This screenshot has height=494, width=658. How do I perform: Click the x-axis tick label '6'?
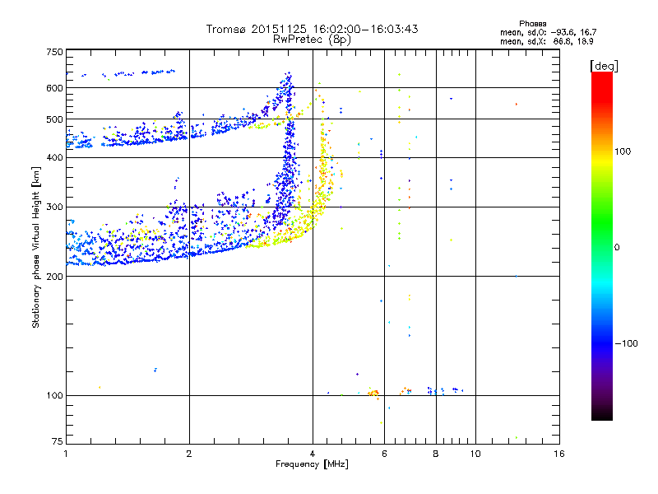[384, 454]
